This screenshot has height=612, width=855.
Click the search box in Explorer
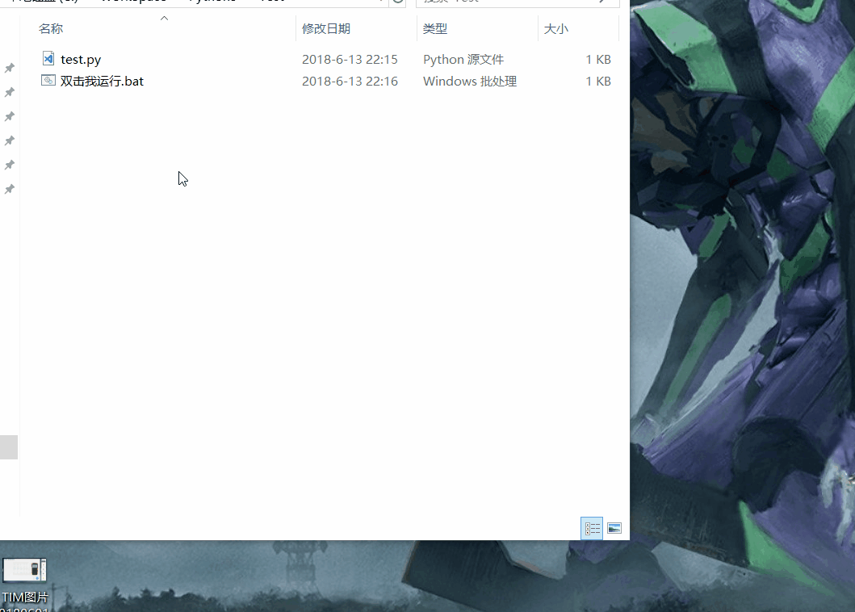tap(518, 2)
